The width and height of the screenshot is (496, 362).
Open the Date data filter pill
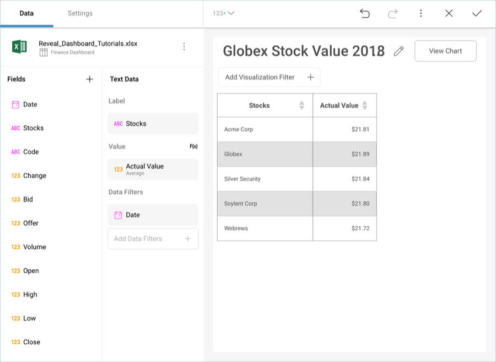click(153, 215)
